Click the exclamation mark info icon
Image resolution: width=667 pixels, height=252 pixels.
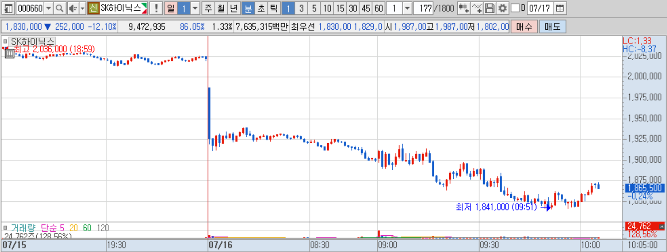[x=156, y=8]
